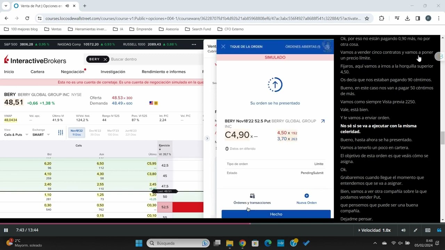
Task: Toggle closed captions with the CC button
Action: (x=428, y=230)
